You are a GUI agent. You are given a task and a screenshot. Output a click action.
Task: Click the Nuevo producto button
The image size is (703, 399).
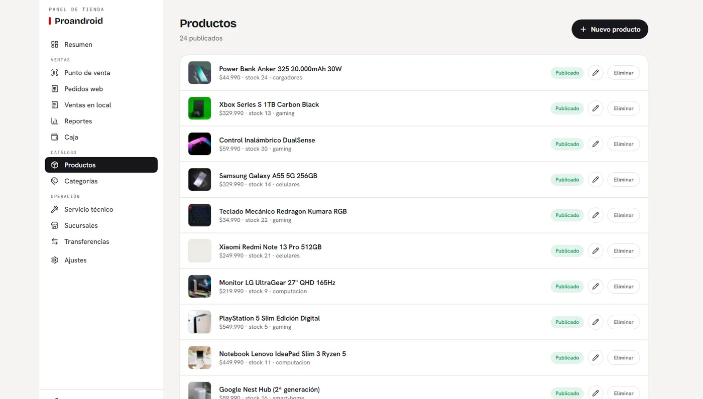tap(610, 29)
